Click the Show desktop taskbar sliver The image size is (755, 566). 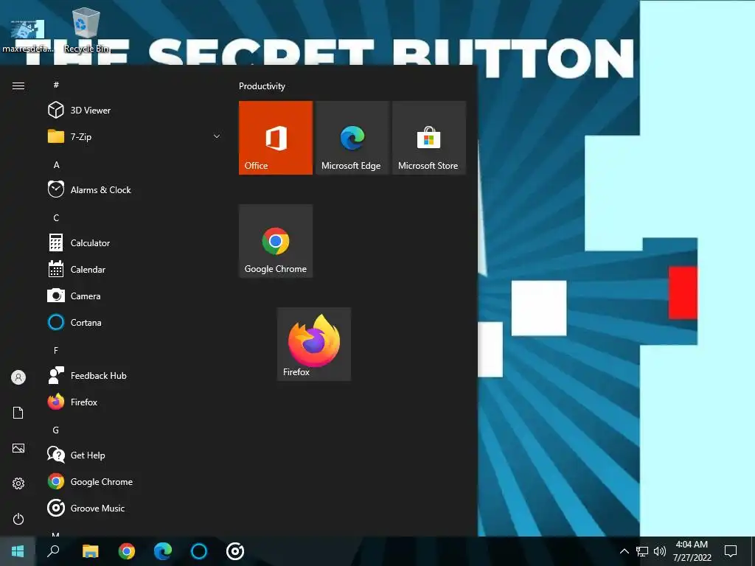pyautogui.click(x=753, y=551)
